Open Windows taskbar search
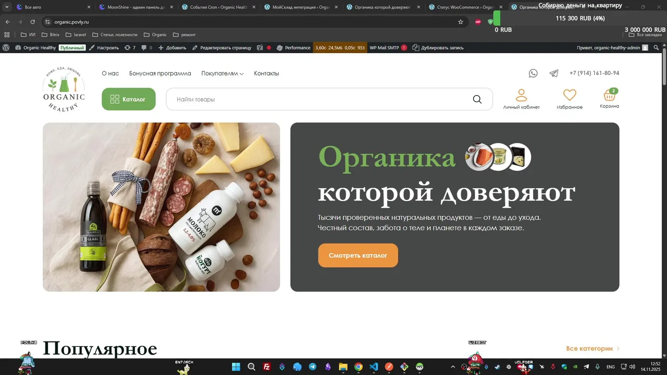This screenshot has height=375, width=667. pyautogui.click(x=251, y=367)
